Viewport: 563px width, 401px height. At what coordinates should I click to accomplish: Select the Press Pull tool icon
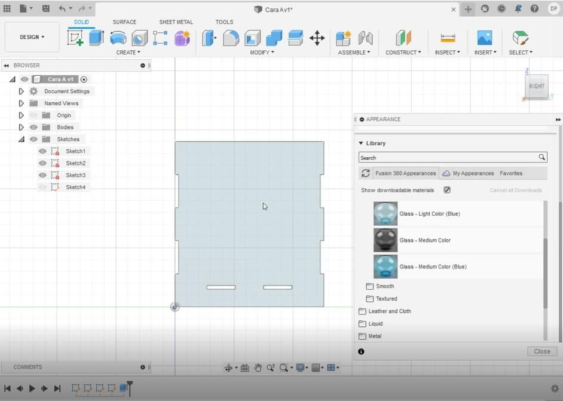[209, 38]
